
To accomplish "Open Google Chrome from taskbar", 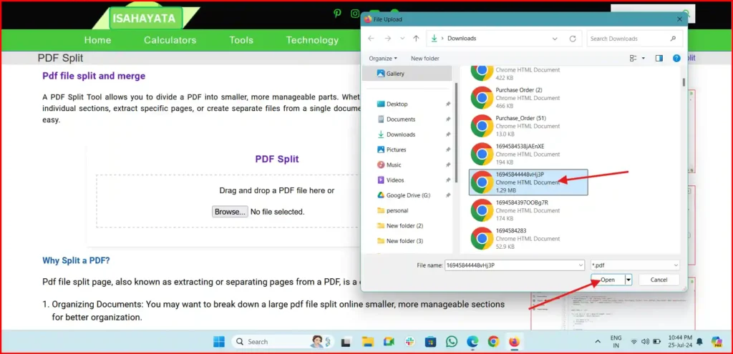I will tap(493, 342).
